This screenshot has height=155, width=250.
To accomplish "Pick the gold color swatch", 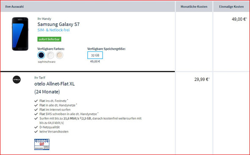I will point(59,55).
